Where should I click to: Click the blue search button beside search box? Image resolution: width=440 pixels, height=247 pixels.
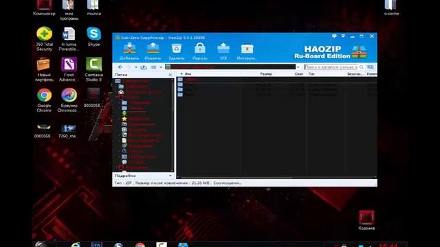pyautogui.click(x=371, y=67)
